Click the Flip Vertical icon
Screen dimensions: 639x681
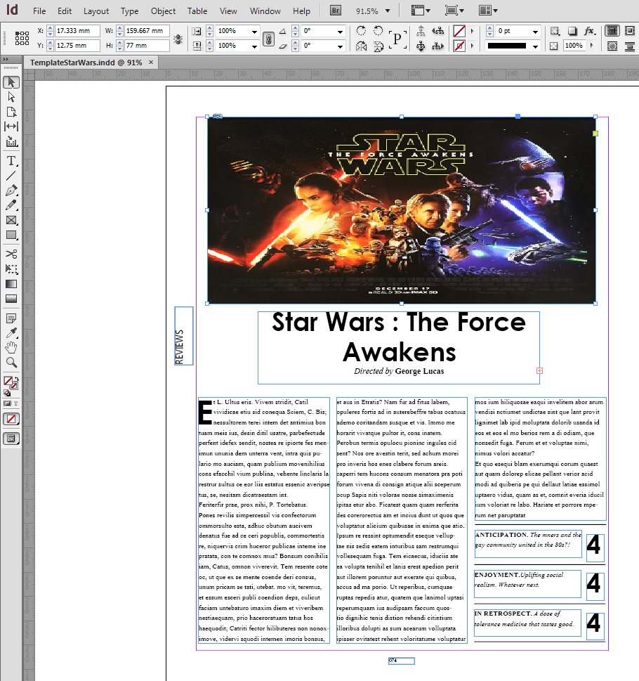pyautogui.click(x=378, y=46)
